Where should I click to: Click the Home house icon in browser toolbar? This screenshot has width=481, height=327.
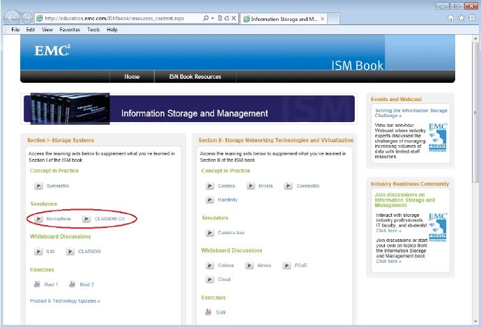[450, 18]
